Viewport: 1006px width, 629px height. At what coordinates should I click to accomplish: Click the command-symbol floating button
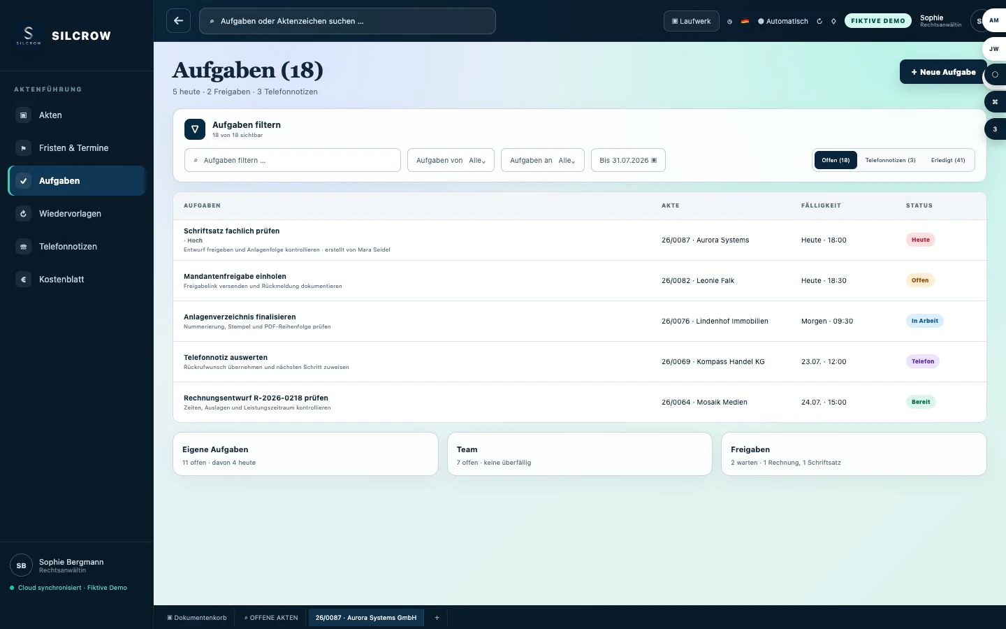point(995,102)
